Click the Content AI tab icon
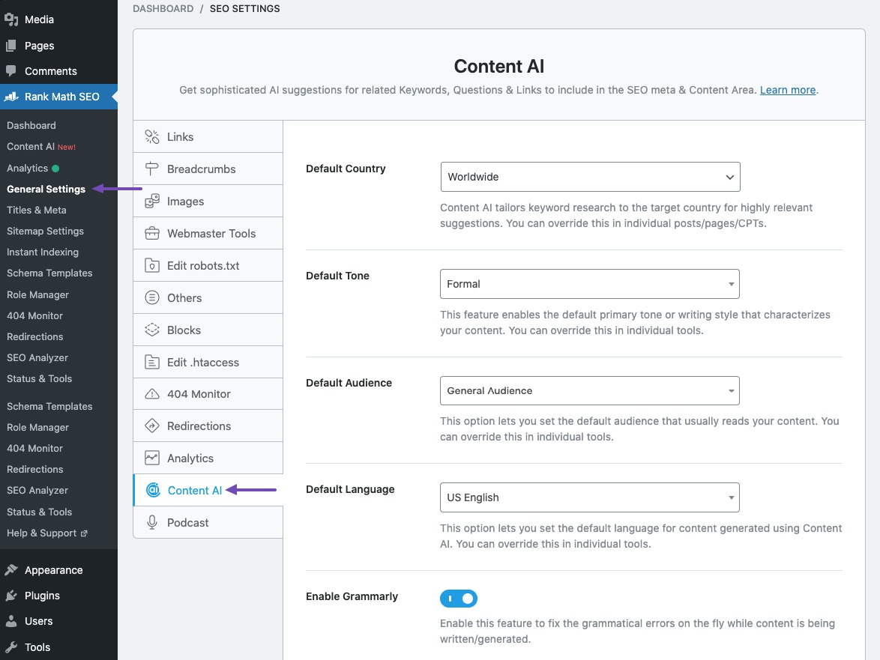The width and height of the screenshot is (880, 660). pos(153,490)
